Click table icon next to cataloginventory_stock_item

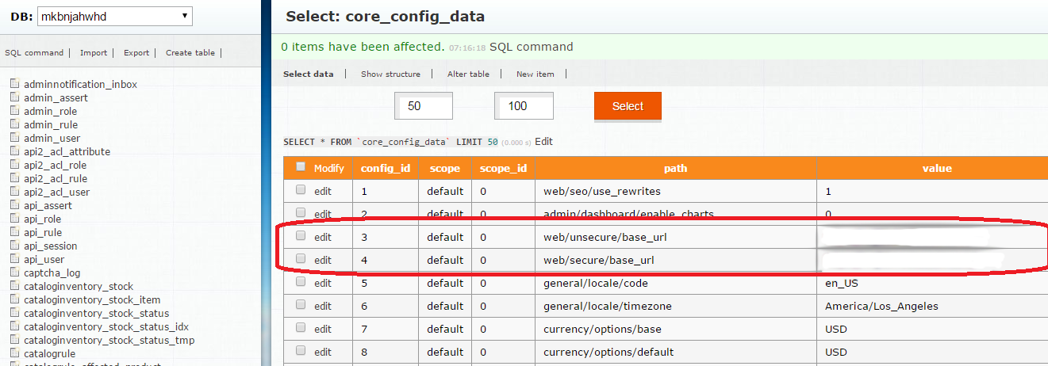(14, 299)
